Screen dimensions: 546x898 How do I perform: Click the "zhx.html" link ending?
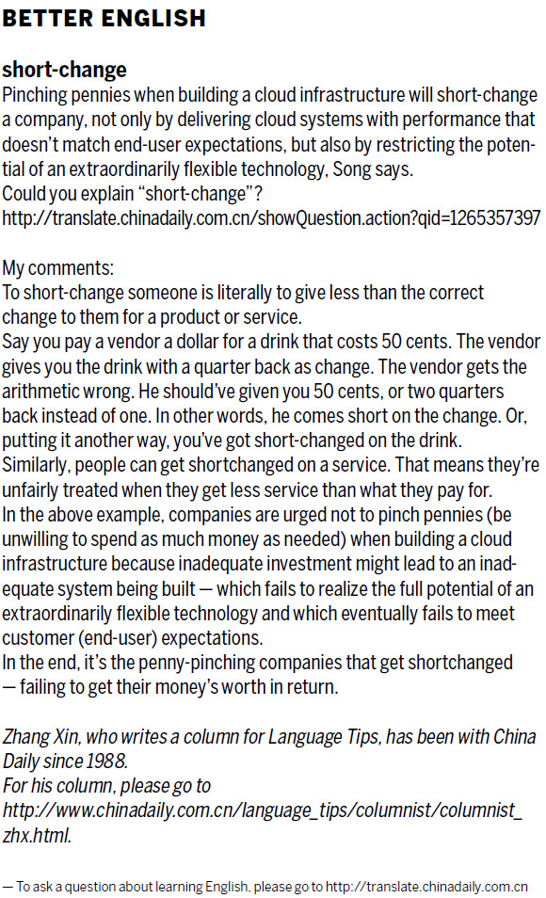click(x=38, y=836)
